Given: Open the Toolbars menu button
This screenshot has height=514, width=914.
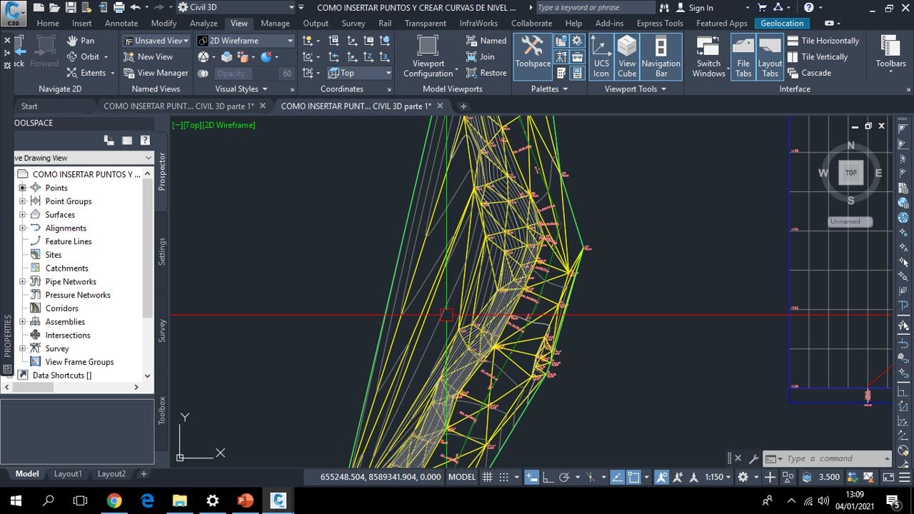Looking at the screenshot, I should click(x=890, y=52).
